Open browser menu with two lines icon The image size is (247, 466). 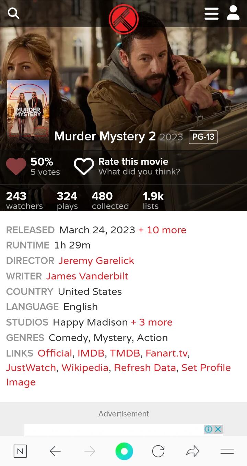click(227, 451)
